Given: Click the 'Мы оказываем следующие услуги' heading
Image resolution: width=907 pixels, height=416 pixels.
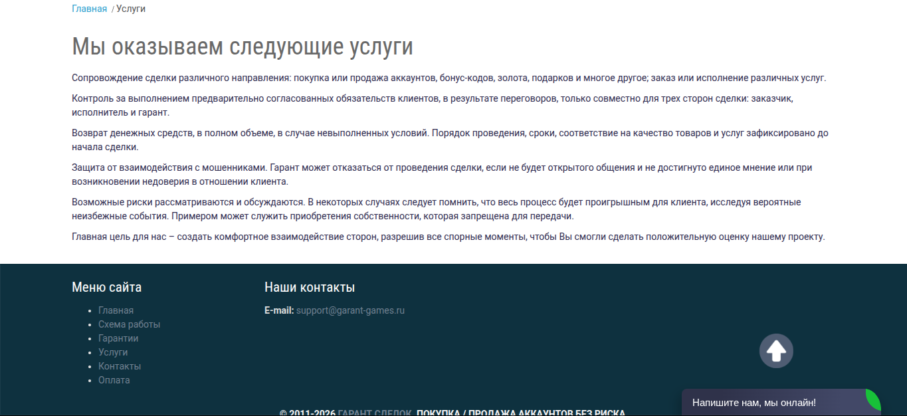Looking at the screenshot, I should [243, 47].
